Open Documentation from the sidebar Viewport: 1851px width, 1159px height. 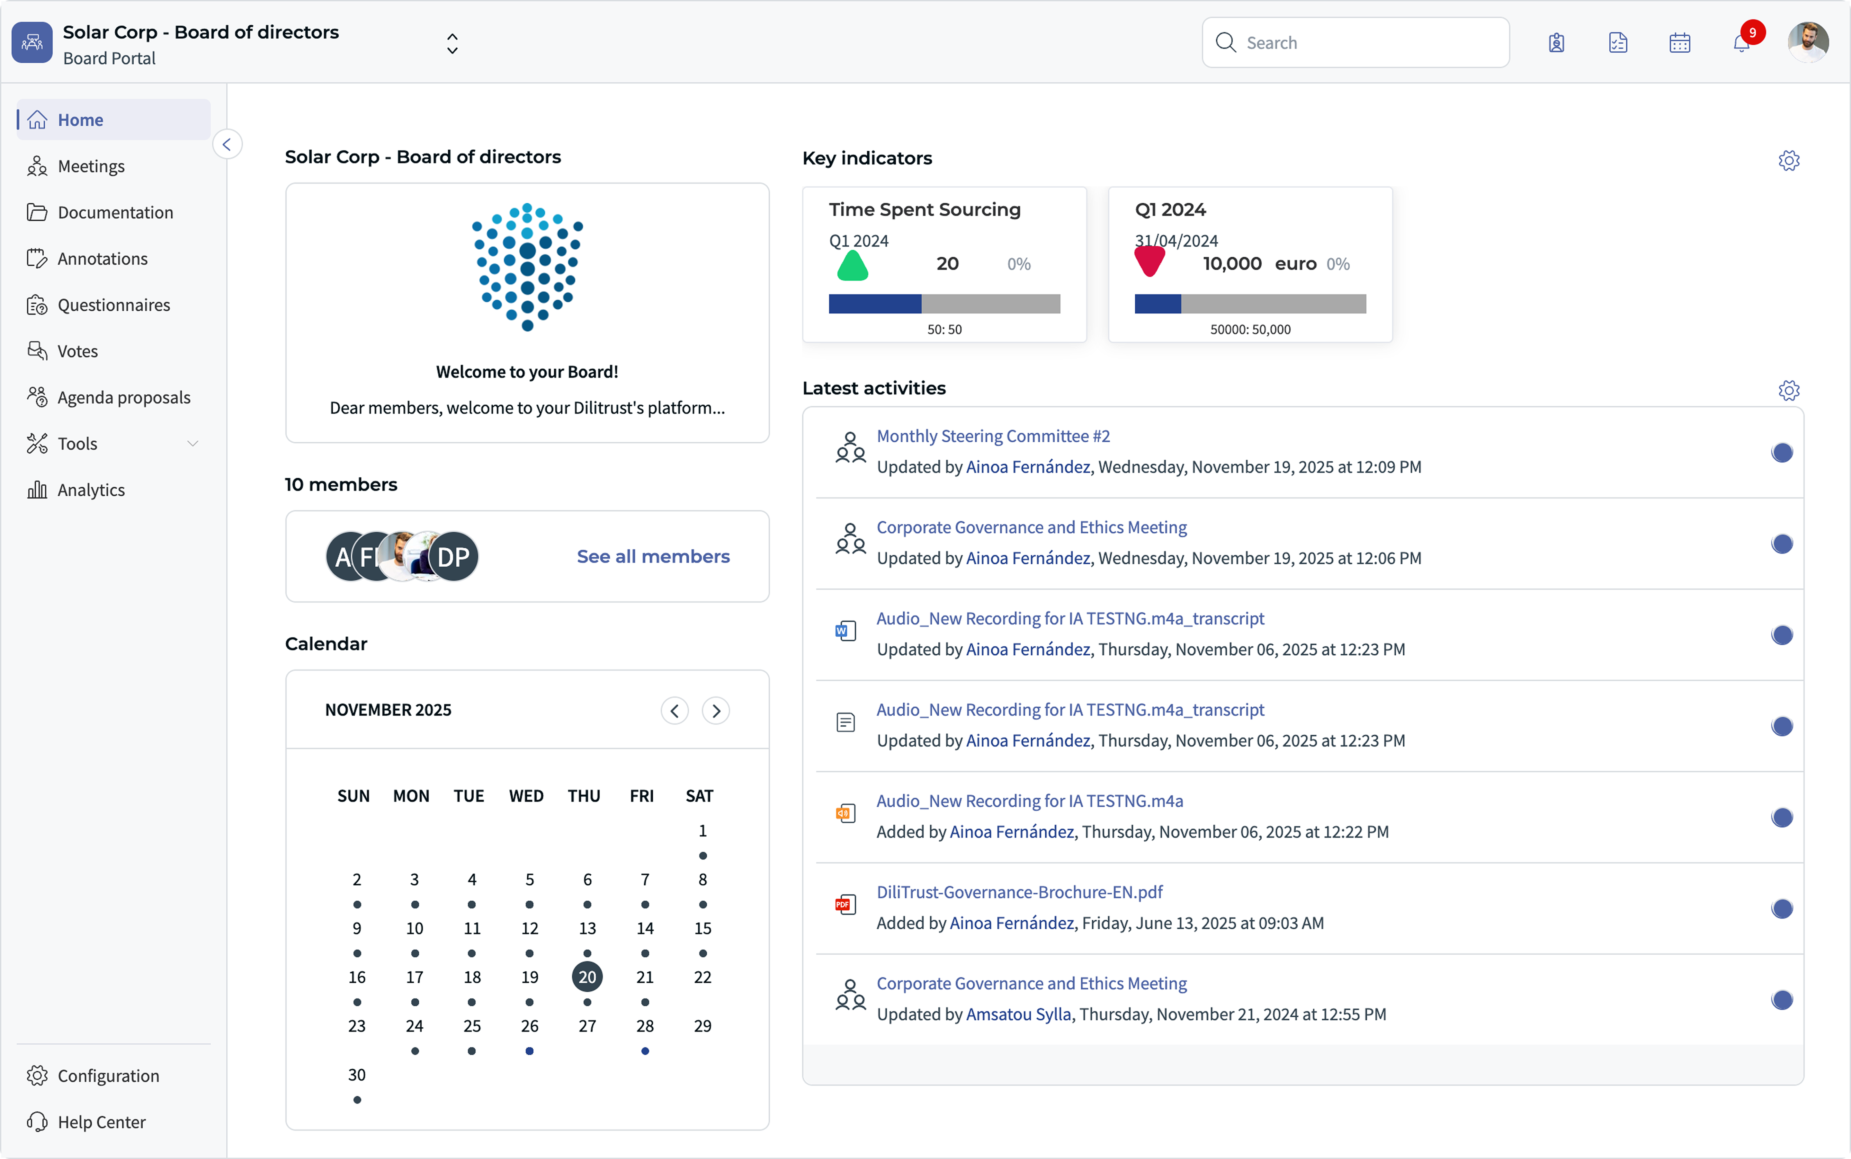(x=115, y=212)
